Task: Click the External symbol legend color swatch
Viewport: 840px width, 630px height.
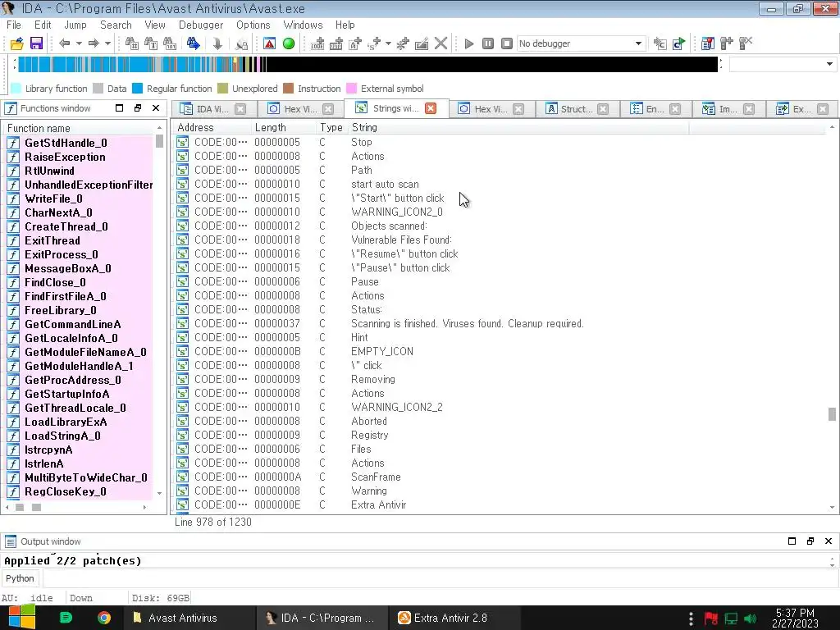Action: (x=351, y=89)
